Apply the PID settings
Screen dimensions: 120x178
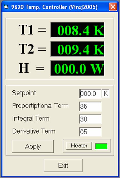coord(33,146)
